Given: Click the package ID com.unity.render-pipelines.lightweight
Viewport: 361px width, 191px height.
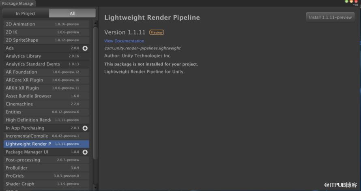Looking at the screenshot, I should pos(142,48).
